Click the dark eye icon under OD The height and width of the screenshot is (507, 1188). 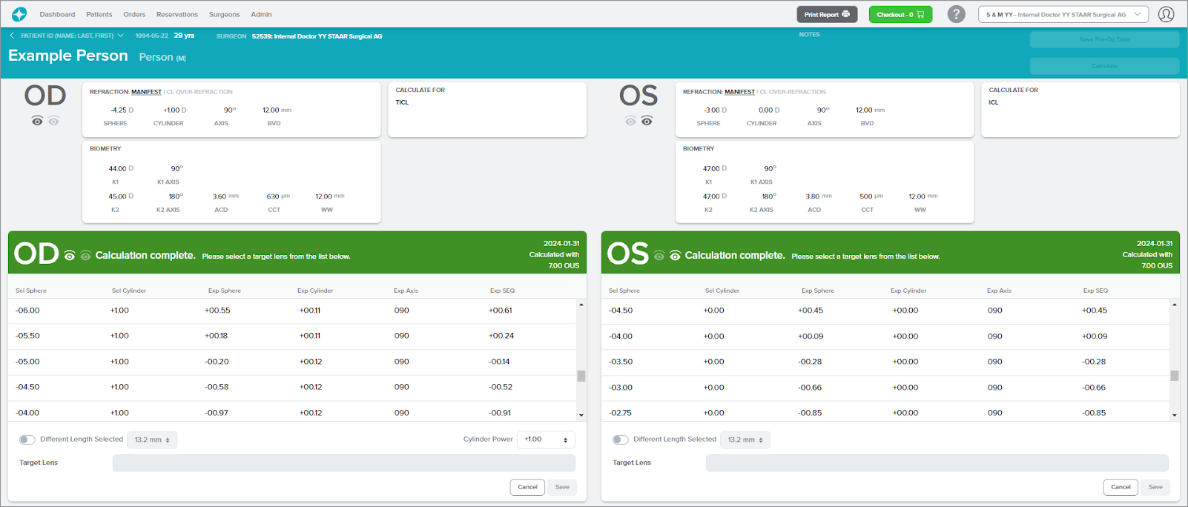click(x=37, y=121)
